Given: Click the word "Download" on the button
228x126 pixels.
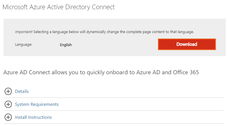Looking at the screenshot, I should (x=187, y=44).
